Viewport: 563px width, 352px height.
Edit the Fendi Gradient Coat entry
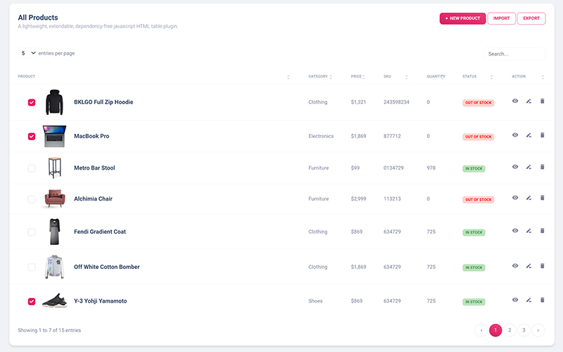tap(529, 231)
